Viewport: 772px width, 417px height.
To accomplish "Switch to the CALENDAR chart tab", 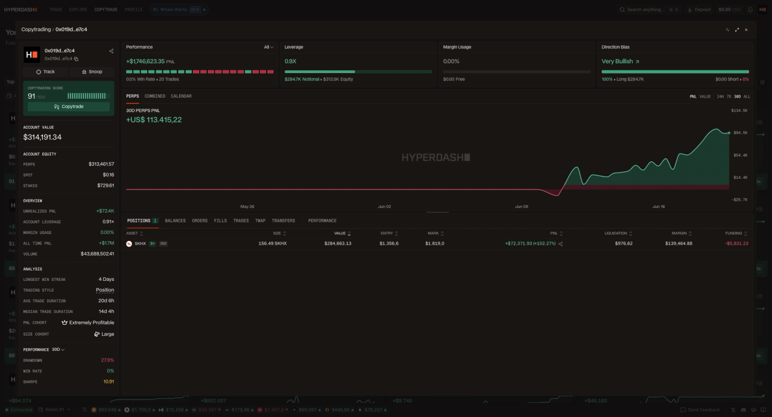I will tap(181, 96).
